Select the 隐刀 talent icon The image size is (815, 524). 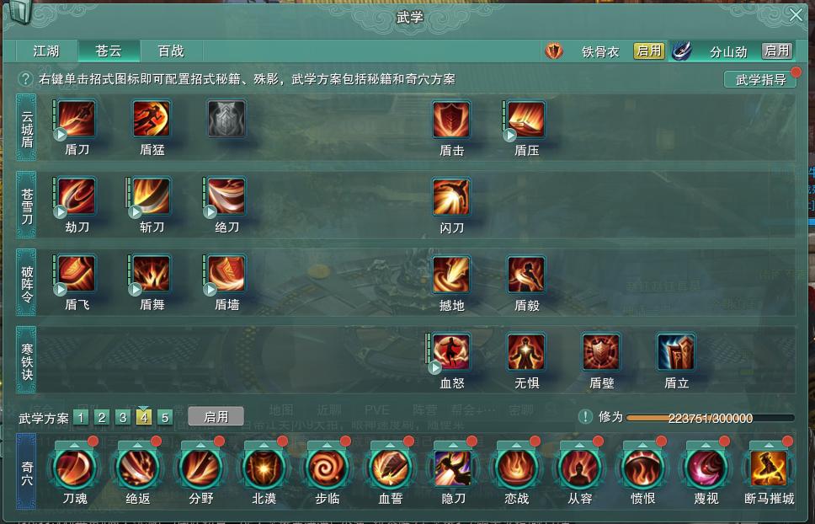tap(453, 468)
